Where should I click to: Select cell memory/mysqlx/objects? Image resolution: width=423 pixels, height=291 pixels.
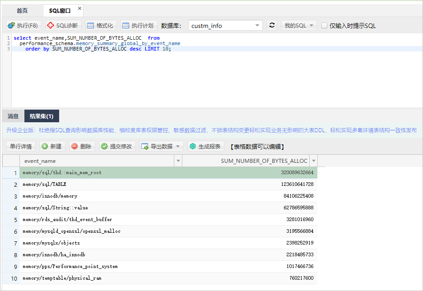101,243
